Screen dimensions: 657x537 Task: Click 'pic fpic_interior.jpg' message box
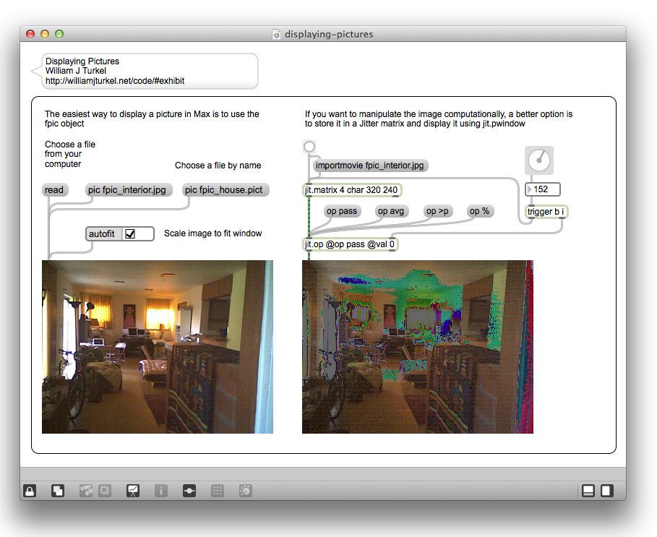click(x=129, y=190)
